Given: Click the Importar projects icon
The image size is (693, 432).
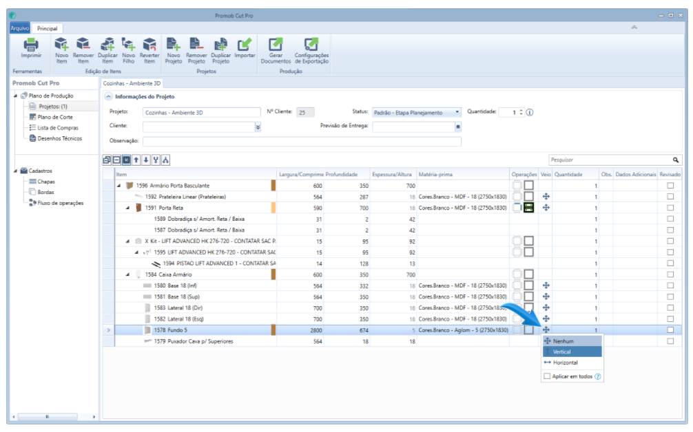Looking at the screenshot, I should (245, 45).
